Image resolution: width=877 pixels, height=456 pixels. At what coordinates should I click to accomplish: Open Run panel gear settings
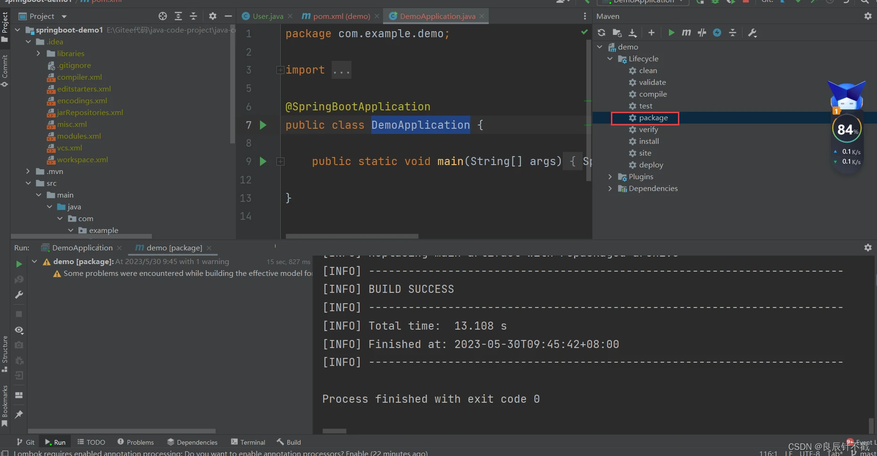click(868, 248)
